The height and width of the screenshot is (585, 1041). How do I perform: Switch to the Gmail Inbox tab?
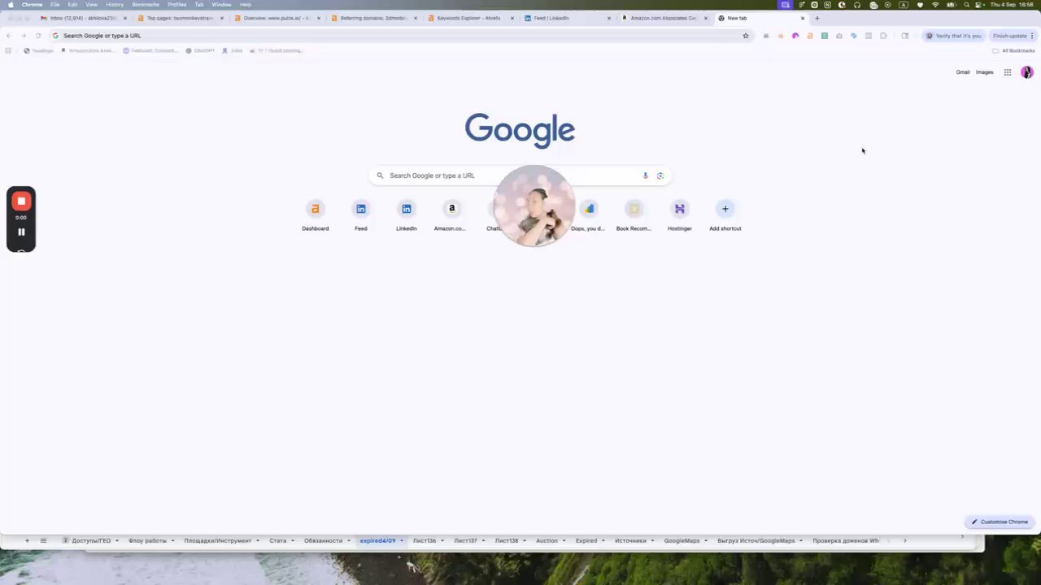click(84, 18)
